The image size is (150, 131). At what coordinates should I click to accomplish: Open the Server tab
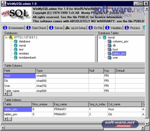(x=56, y=28)
